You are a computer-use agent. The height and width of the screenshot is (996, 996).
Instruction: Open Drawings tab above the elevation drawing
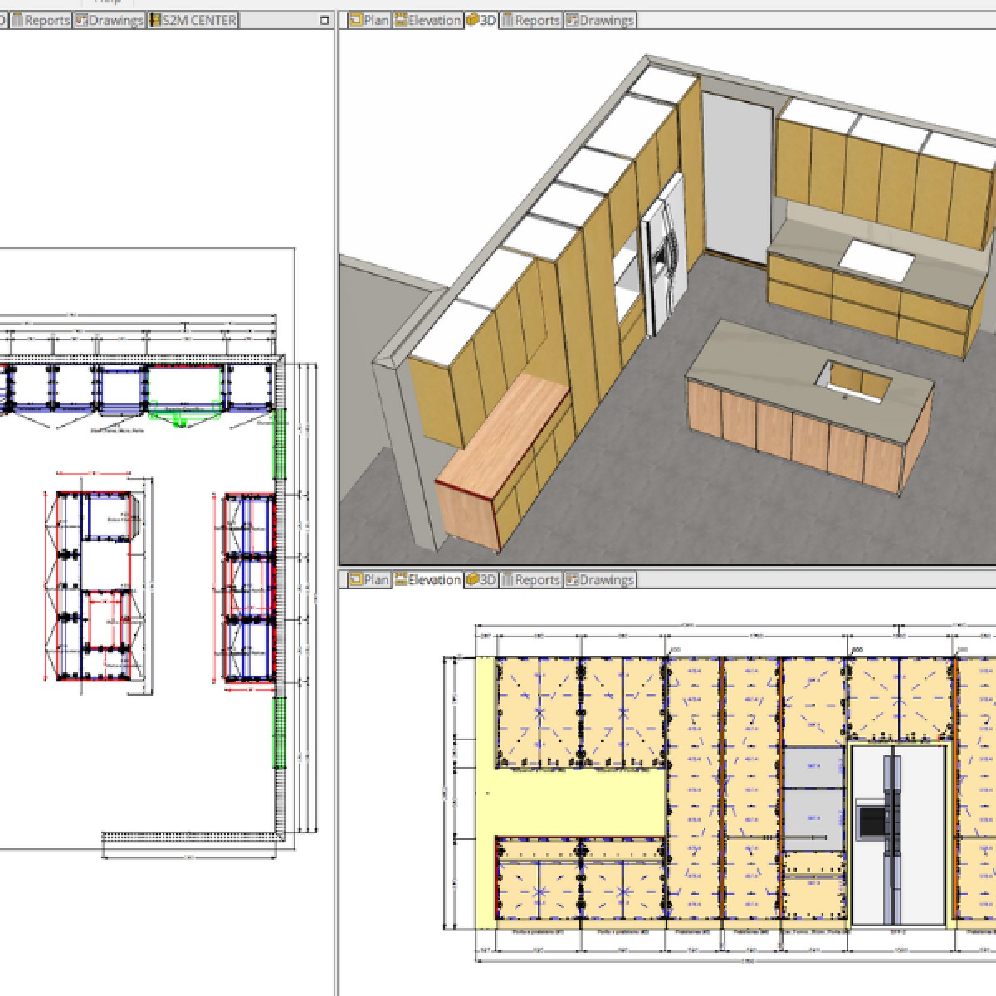pos(600,579)
